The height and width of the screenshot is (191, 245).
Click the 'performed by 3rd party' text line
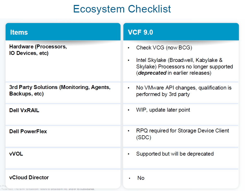163,94
